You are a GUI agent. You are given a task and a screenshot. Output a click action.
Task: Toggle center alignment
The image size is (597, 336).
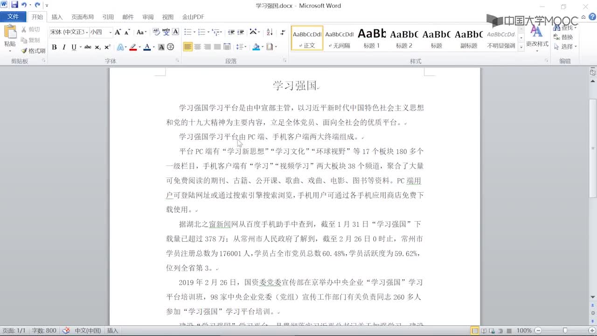pyautogui.click(x=198, y=47)
